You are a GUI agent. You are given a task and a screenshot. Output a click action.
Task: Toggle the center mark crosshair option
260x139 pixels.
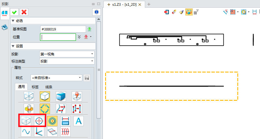pos(40,121)
